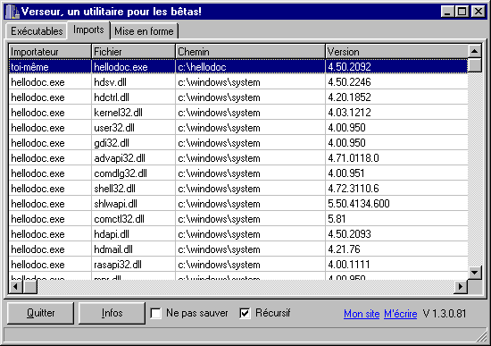The height and width of the screenshot is (346, 491).
Task: Select the advapi32.dll file cell
Action: click(x=133, y=158)
